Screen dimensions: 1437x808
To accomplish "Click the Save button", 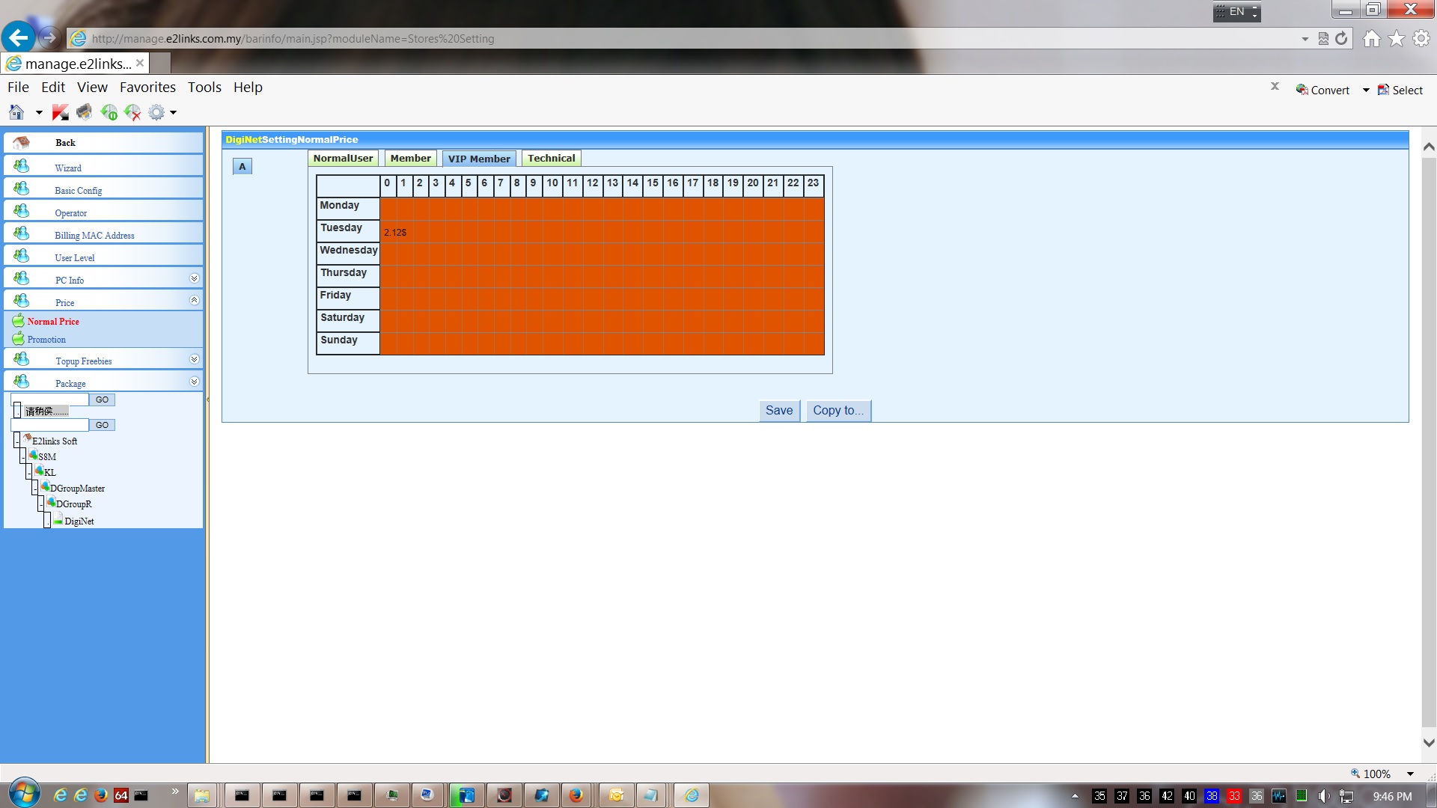I will (x=778, y=410).
